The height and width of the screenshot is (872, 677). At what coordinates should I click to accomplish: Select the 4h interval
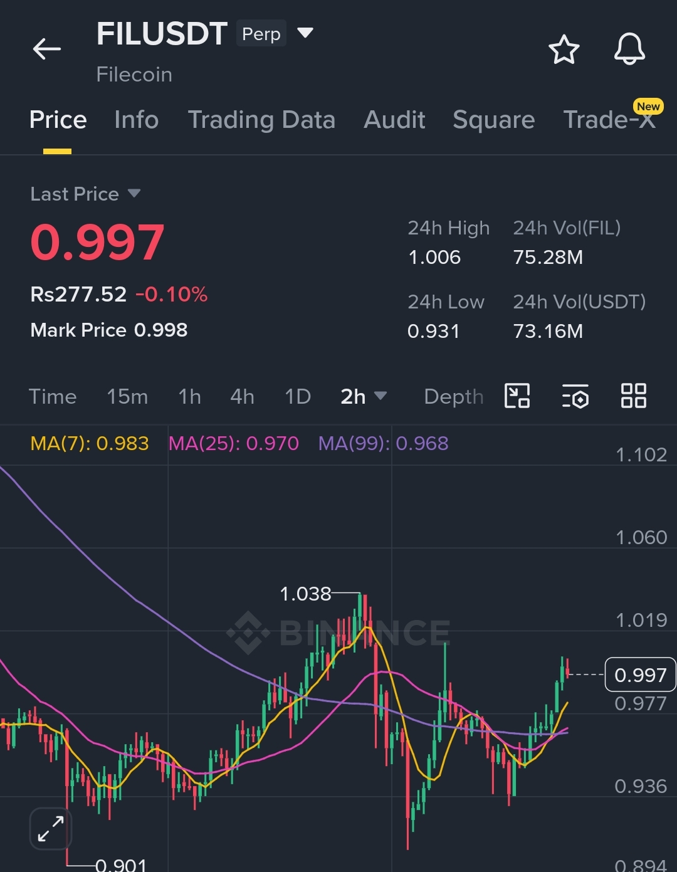tap(242, 397)
